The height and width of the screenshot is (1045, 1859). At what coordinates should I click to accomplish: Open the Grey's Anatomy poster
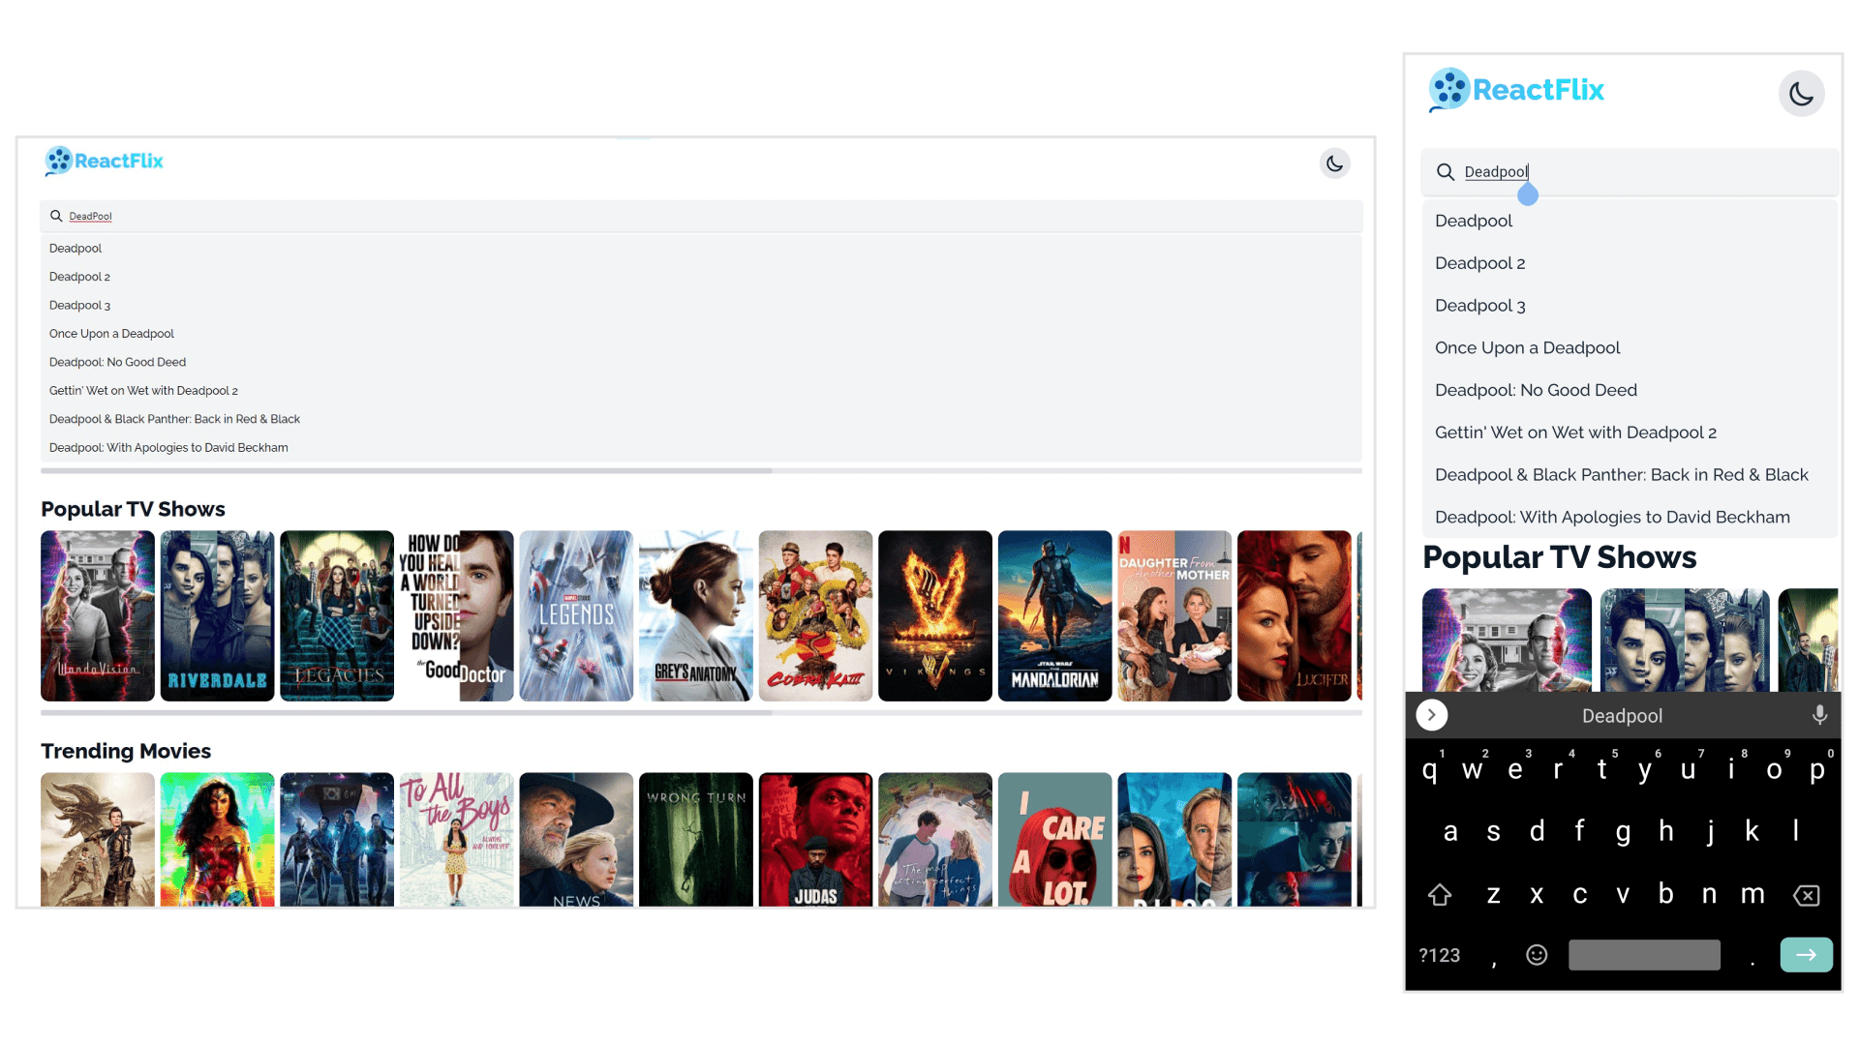(x=696, y=615)
